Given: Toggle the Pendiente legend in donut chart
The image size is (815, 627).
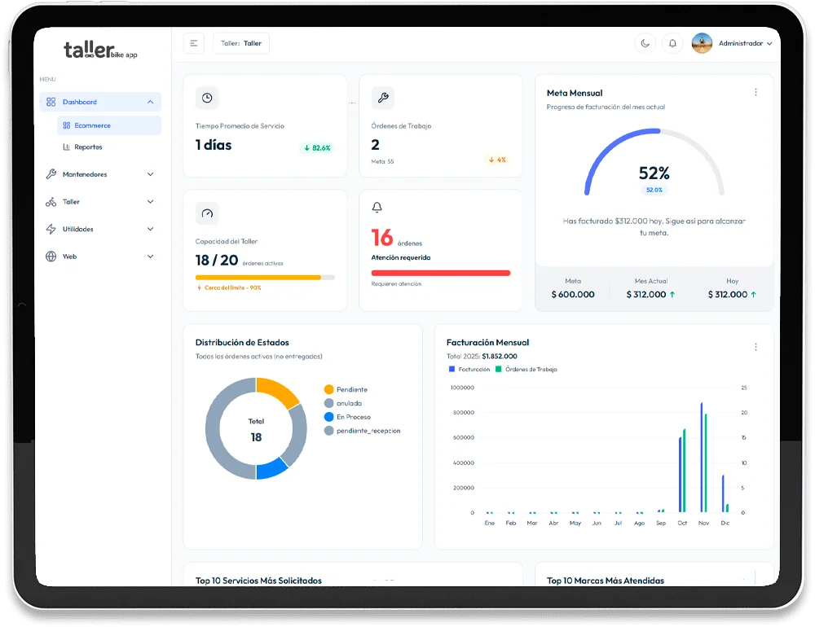Looking at the screenshot, I should [346, 389].
